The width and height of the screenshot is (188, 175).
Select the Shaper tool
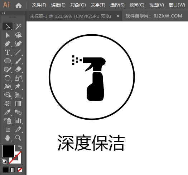pos(8,69)
